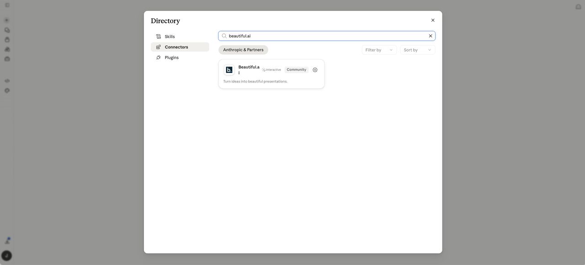The width and height of the screenshot is (585, 265).
Task: Go to the Plugins section
Action: point(180,57)
